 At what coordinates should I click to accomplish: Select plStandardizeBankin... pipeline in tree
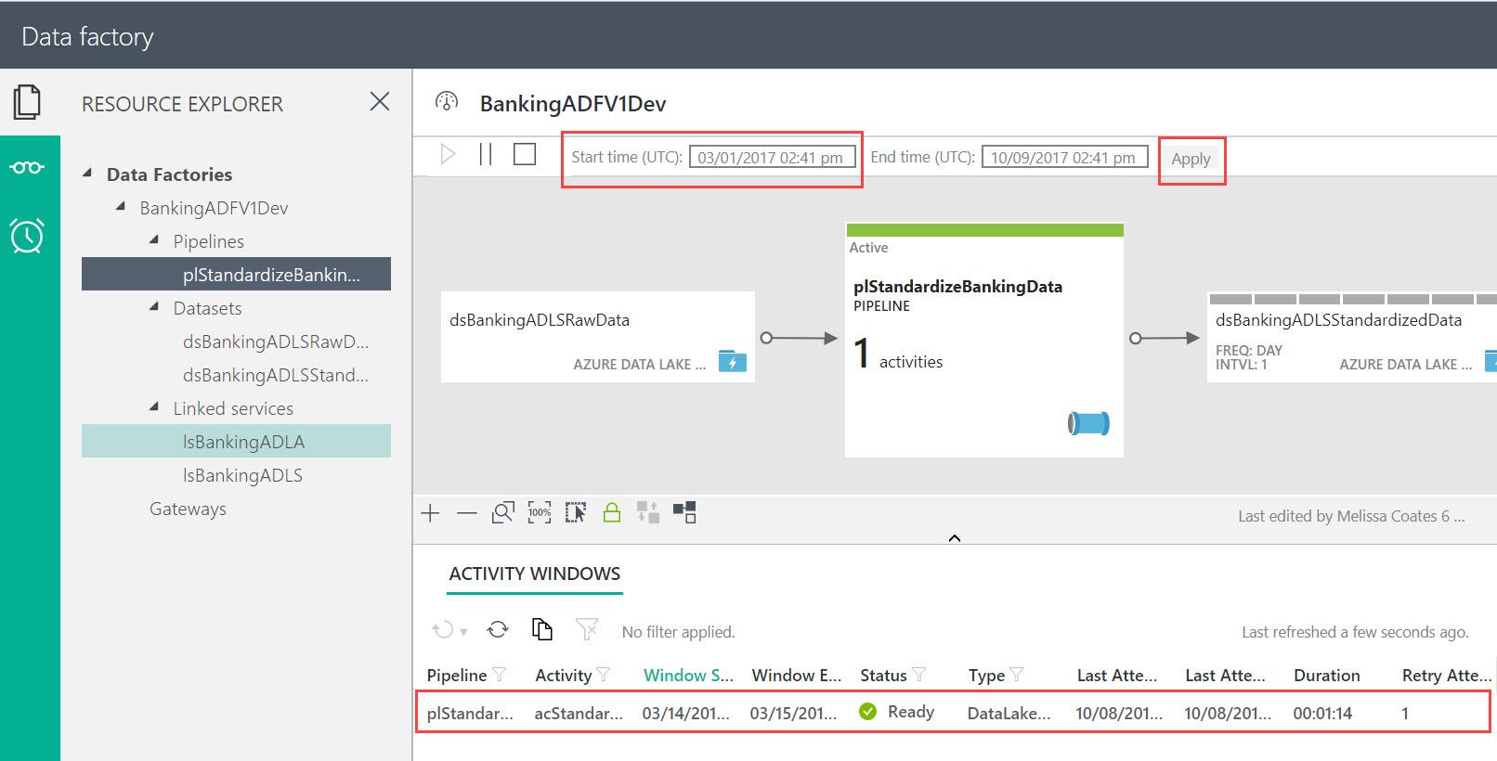click(x=236, y=274)
